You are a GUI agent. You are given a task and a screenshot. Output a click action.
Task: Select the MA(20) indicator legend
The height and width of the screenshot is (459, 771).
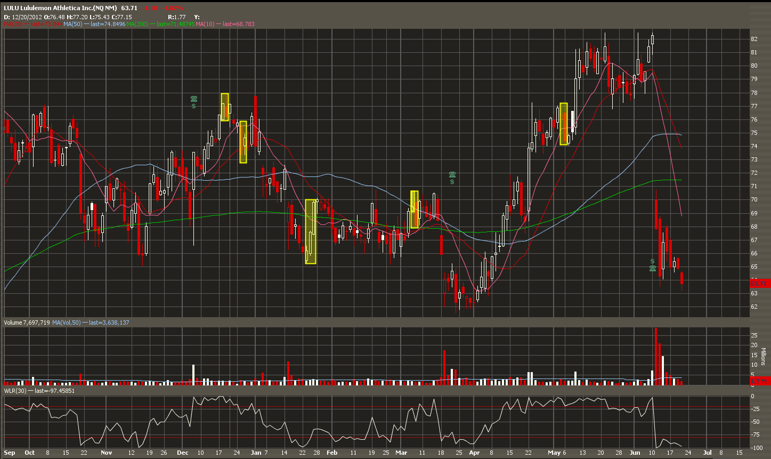pyautogui.click(x=34, y=24)
